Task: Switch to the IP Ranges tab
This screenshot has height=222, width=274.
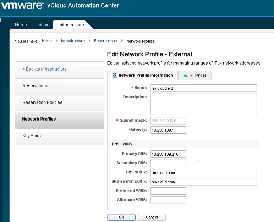Action: pyautogui.click(x=195, y=76)
